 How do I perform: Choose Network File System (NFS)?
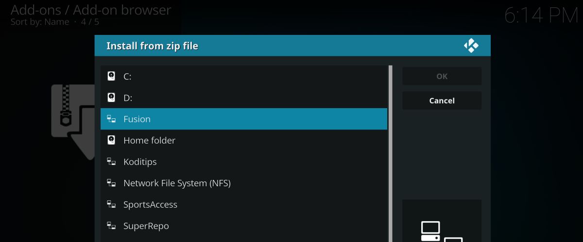244,183
